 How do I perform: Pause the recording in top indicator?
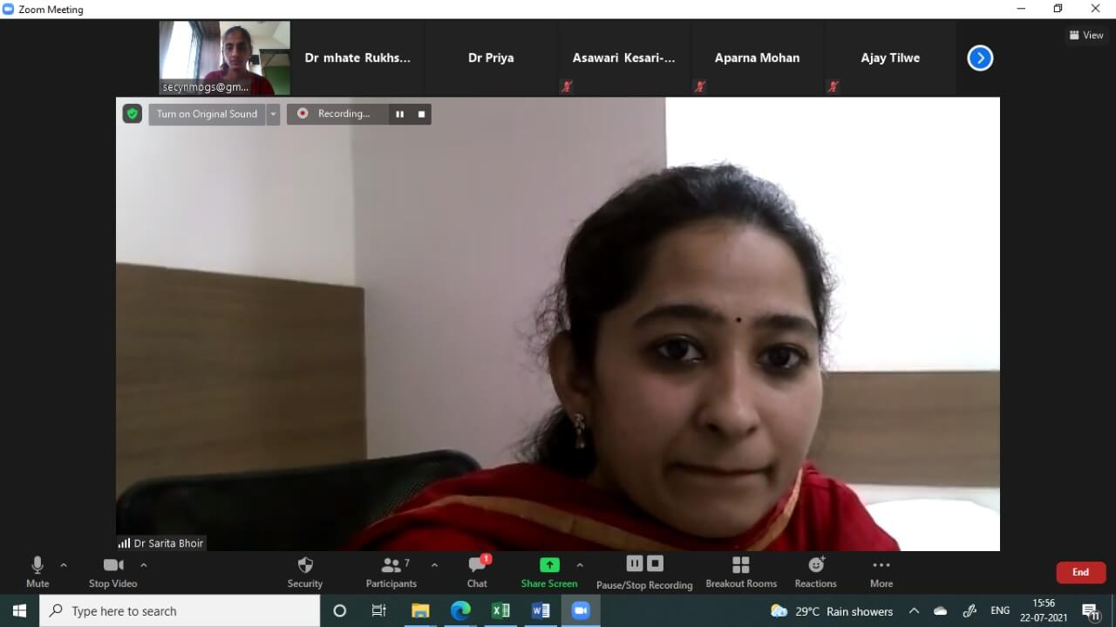[399, 114]
